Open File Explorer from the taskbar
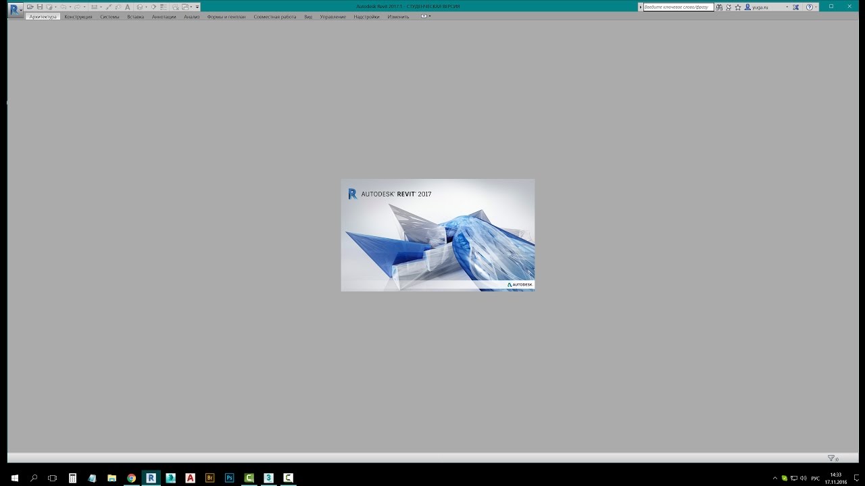 [112, 478]
